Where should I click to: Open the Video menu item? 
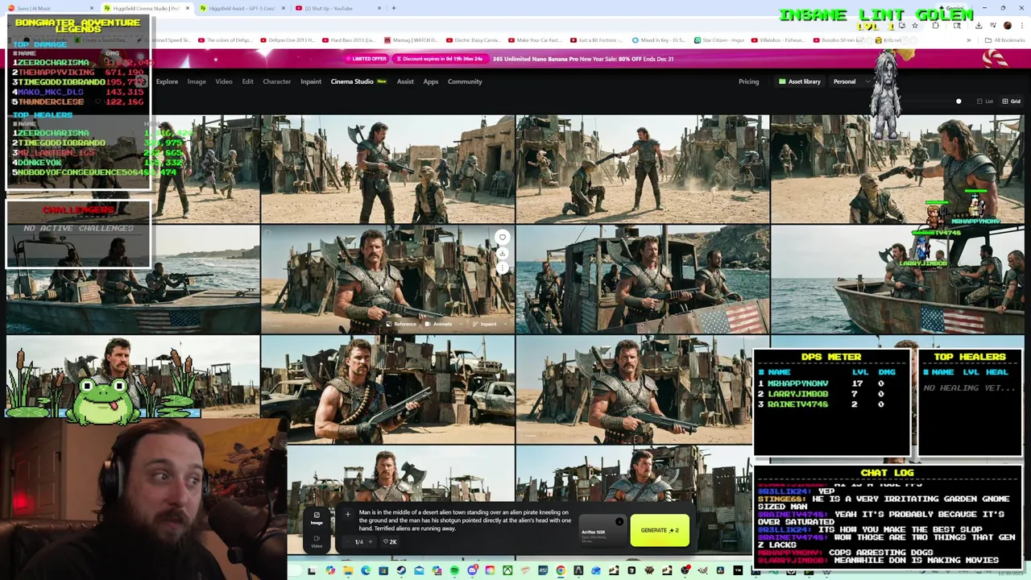[x=224, y=81]
